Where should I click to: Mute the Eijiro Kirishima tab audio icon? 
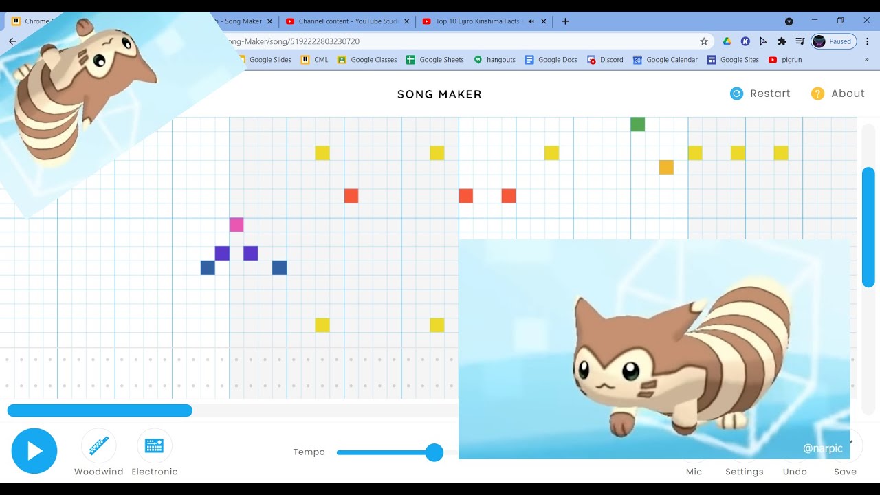pos(531,21)
